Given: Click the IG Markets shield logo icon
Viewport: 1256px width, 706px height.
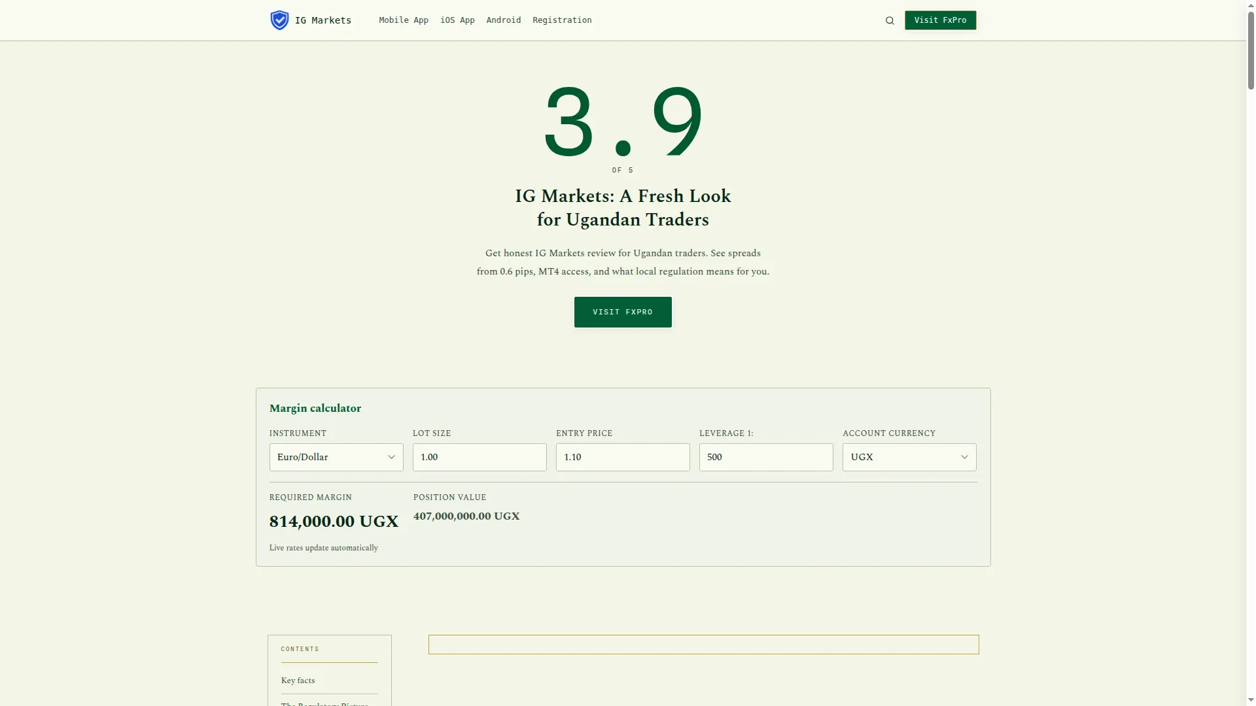Looking at the screenshot, I should [279, 20].
